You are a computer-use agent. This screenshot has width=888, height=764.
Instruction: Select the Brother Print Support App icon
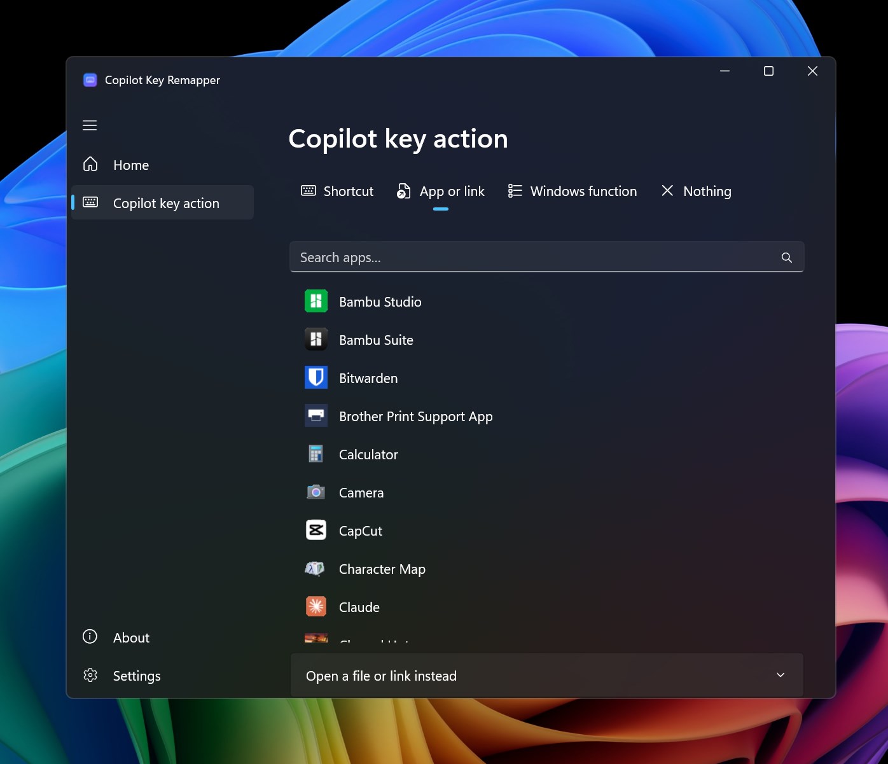point(316,415)
